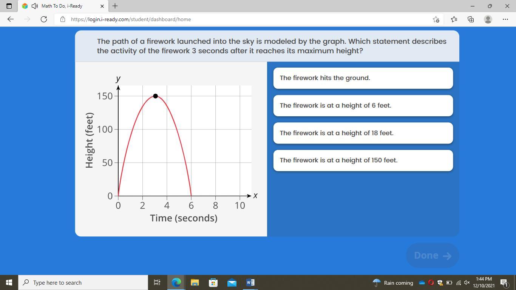This screenshot has height=290, width=516.
Task: Choose 'height of 6 feet' answer
Action: pos(363,106)
